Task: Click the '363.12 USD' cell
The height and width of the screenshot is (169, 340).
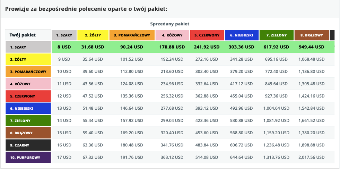Action: 172,157
